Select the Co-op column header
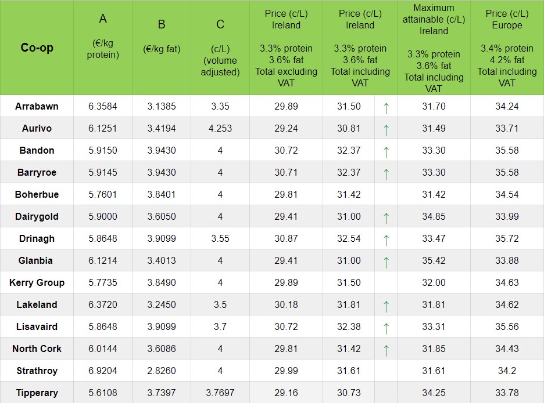The width and height of the screenshot is (544, 403). (37, 48)
